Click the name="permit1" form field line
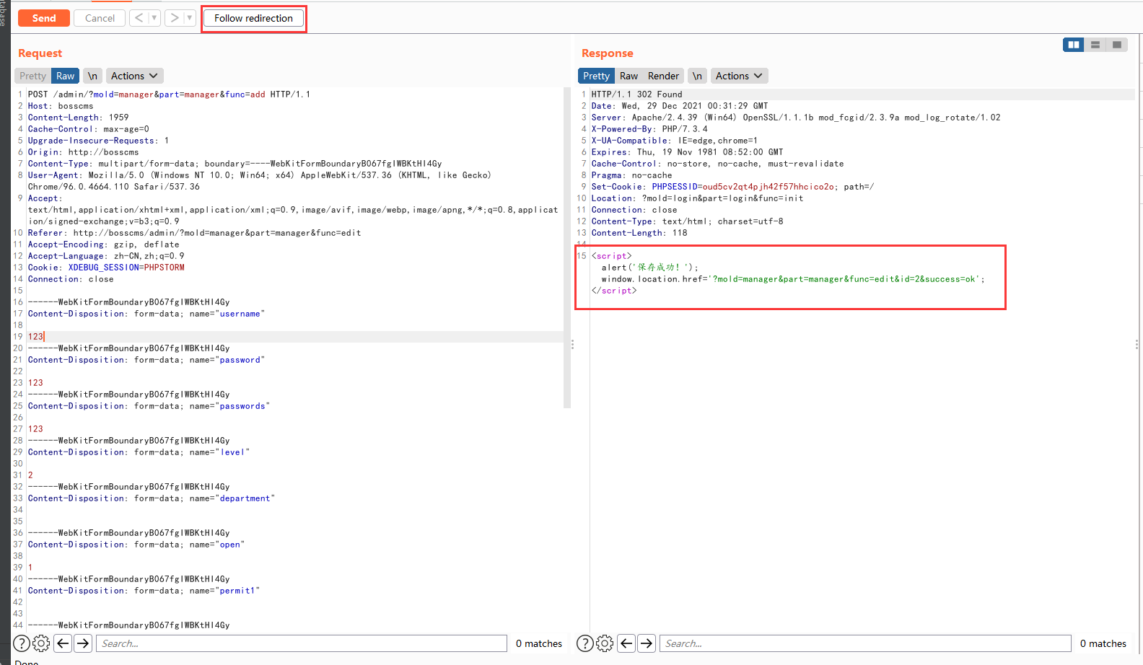This screenshot has width=1143, height=665. [144, 591]
